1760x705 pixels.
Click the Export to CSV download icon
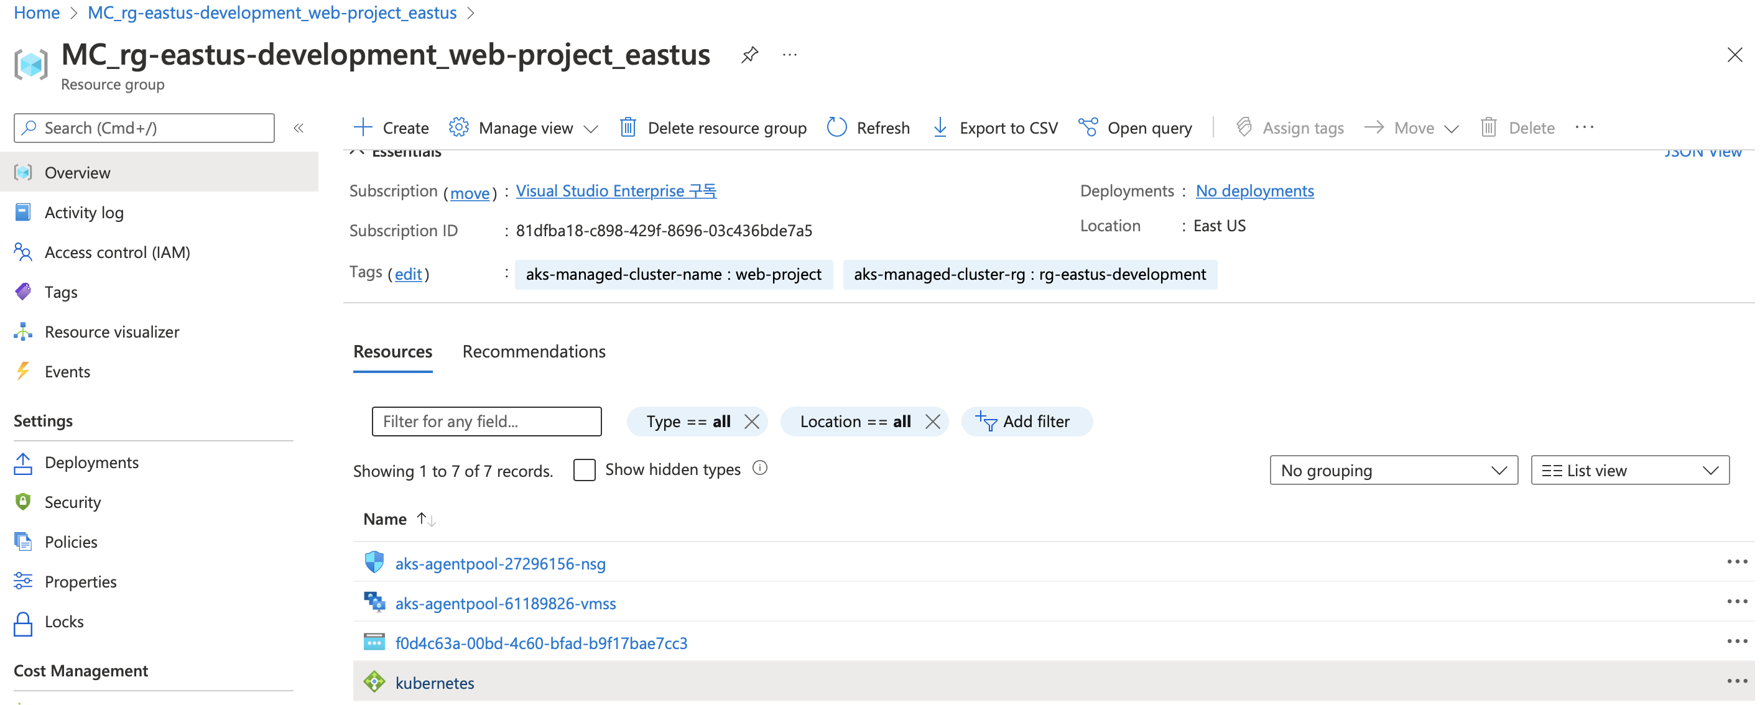tap(940, 127)
